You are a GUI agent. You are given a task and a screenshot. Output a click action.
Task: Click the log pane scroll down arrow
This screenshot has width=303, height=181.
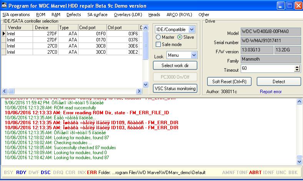tap(299, 161)
